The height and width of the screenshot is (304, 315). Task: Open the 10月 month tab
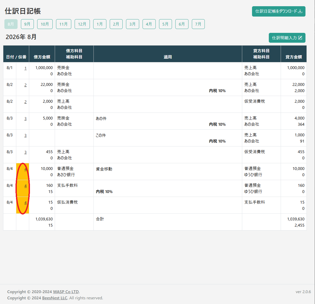point(45,24)
